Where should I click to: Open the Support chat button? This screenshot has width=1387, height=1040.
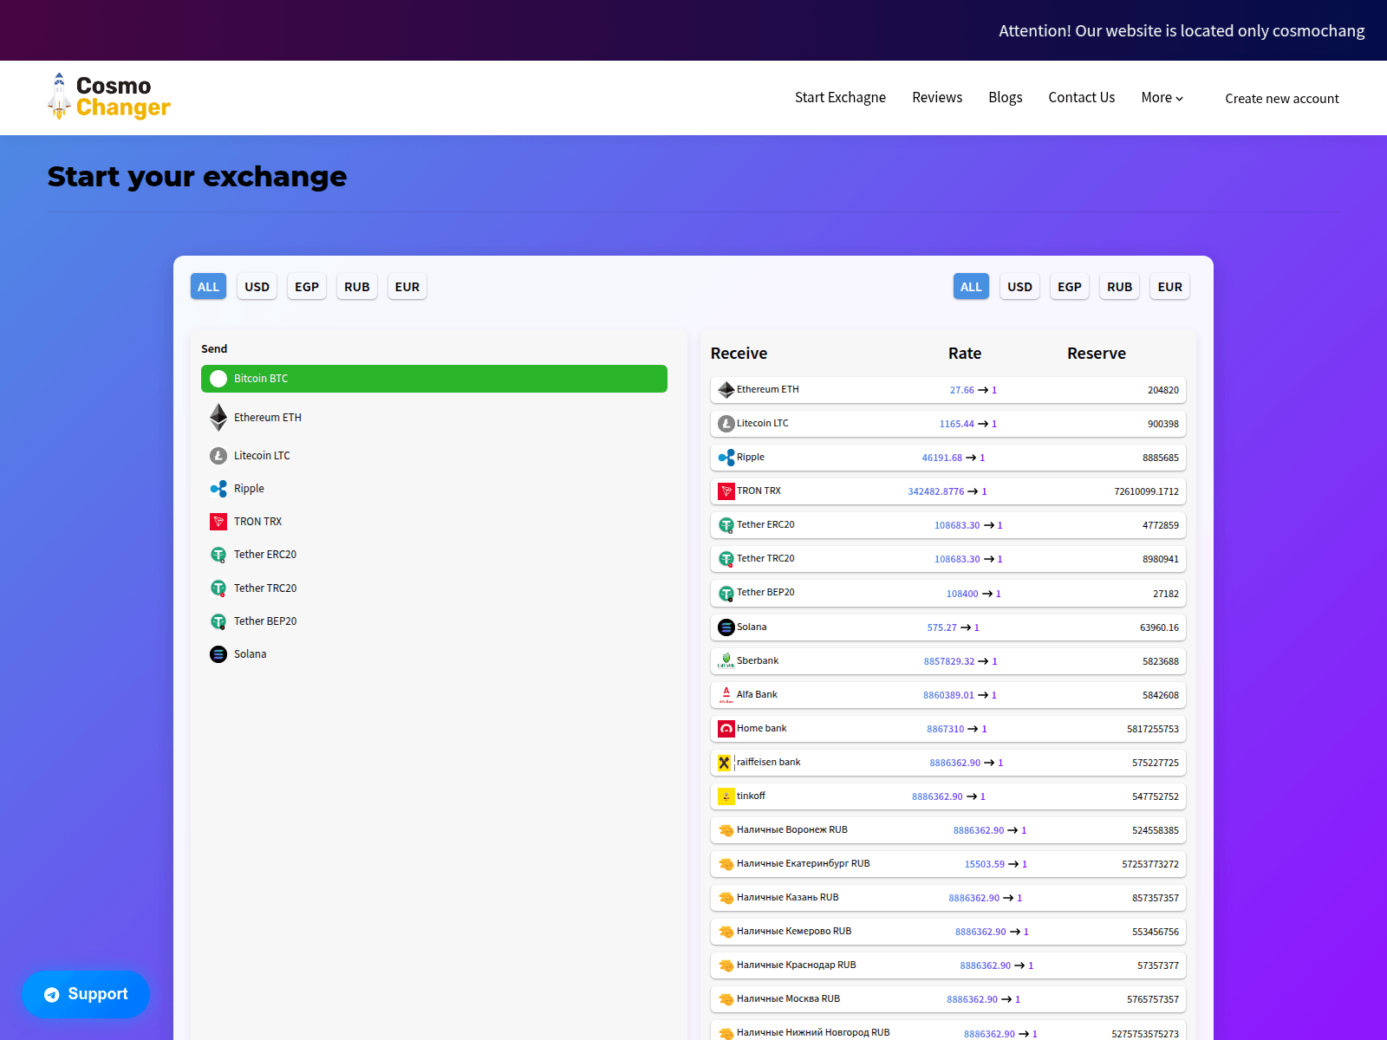coord(86,995)
